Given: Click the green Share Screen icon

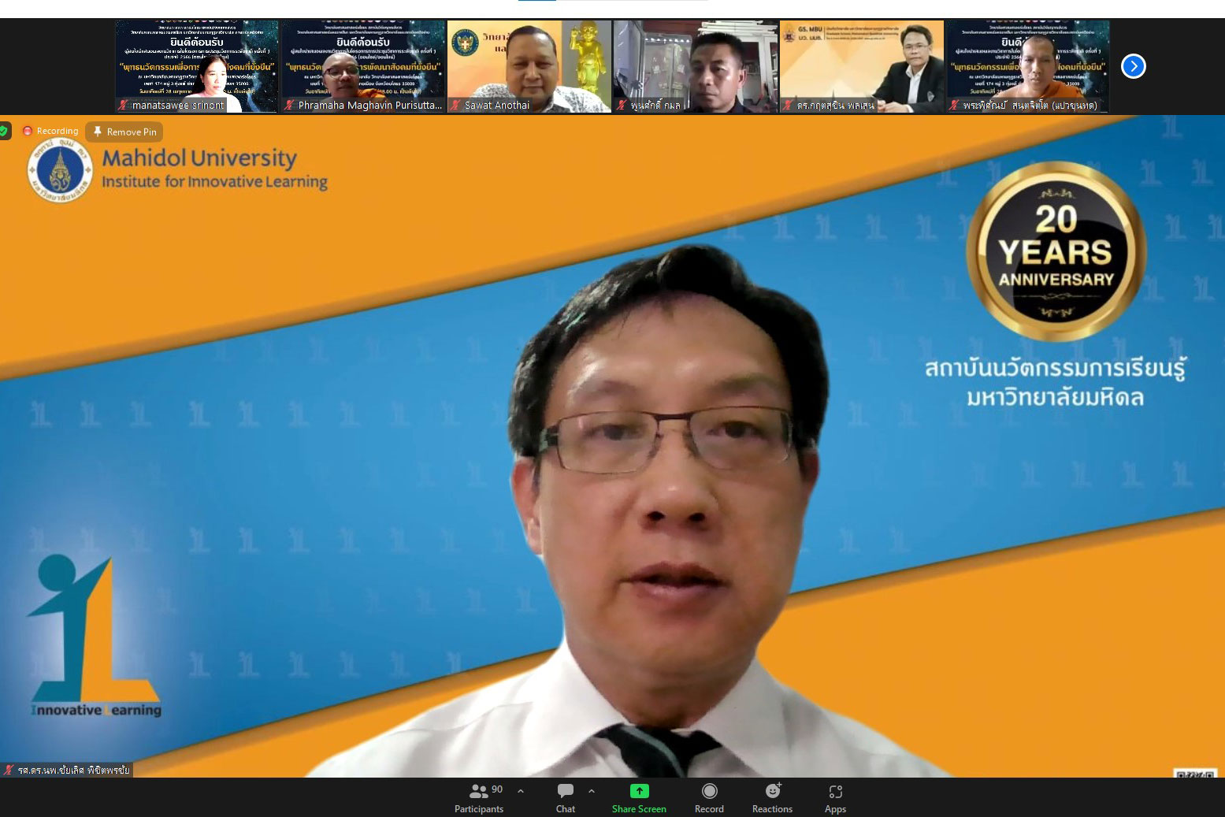Looking at the screenshot, I should (x=639, y=791).
